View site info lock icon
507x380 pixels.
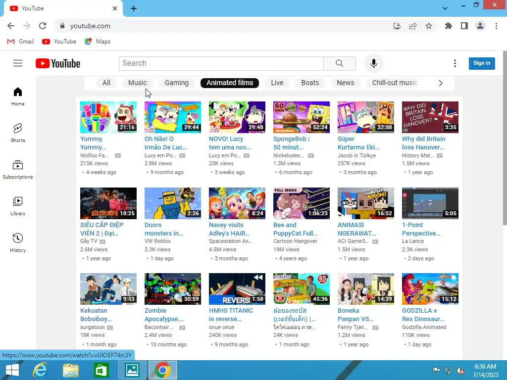tap(62, 26)
